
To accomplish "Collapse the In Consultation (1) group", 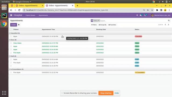I will click(x=16, y=69).
